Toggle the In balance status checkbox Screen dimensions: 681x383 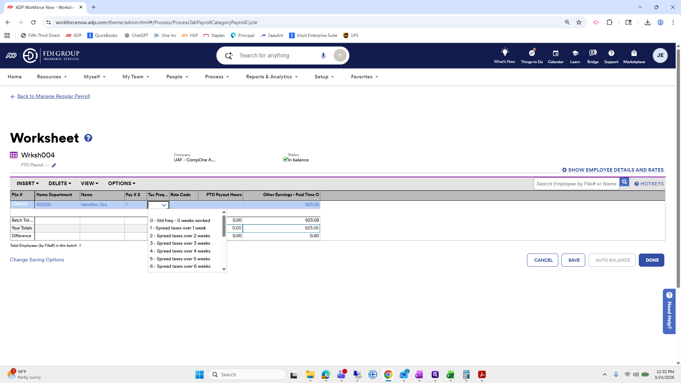coord(285,160)
